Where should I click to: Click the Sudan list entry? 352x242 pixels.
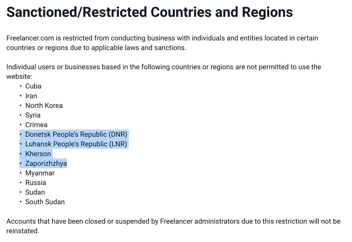pos(35,192)
